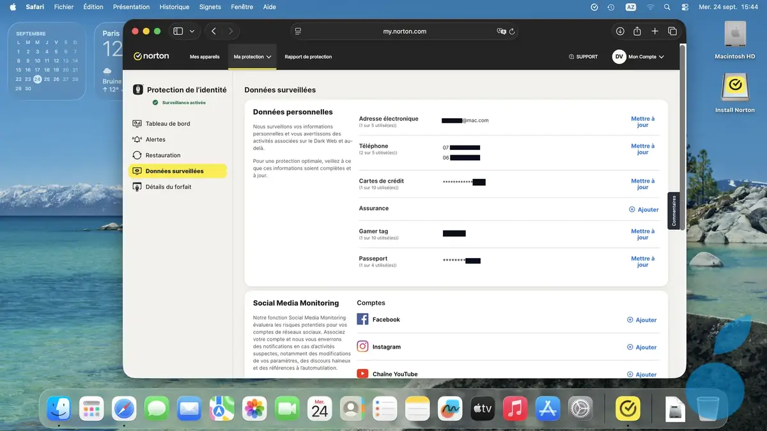Click the Instagram icon in Comptes list
This screenshot has width=767, height=431.
coord(362,347)
